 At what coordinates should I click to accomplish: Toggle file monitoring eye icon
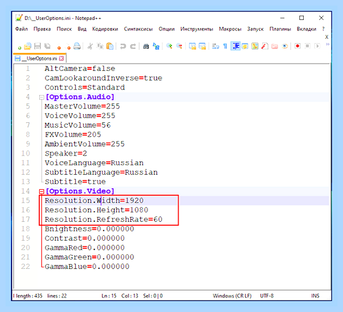point(284,46)
